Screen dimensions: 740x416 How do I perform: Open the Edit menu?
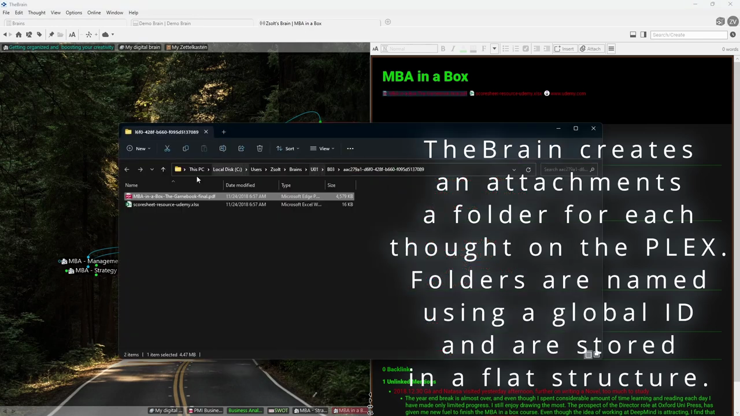(19, 13)
